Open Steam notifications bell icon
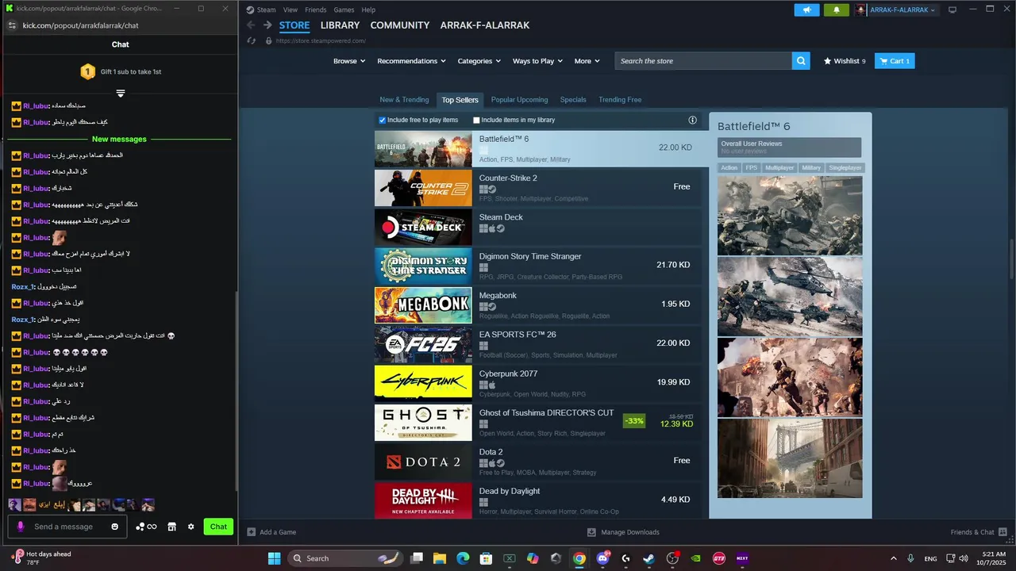The height and width of the screenshot is (571, 1016). pyautogui.click(x=836, y=10)
